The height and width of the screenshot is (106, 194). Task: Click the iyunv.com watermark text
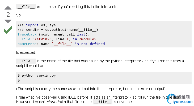pyautogui.click(x=182, y=101)
